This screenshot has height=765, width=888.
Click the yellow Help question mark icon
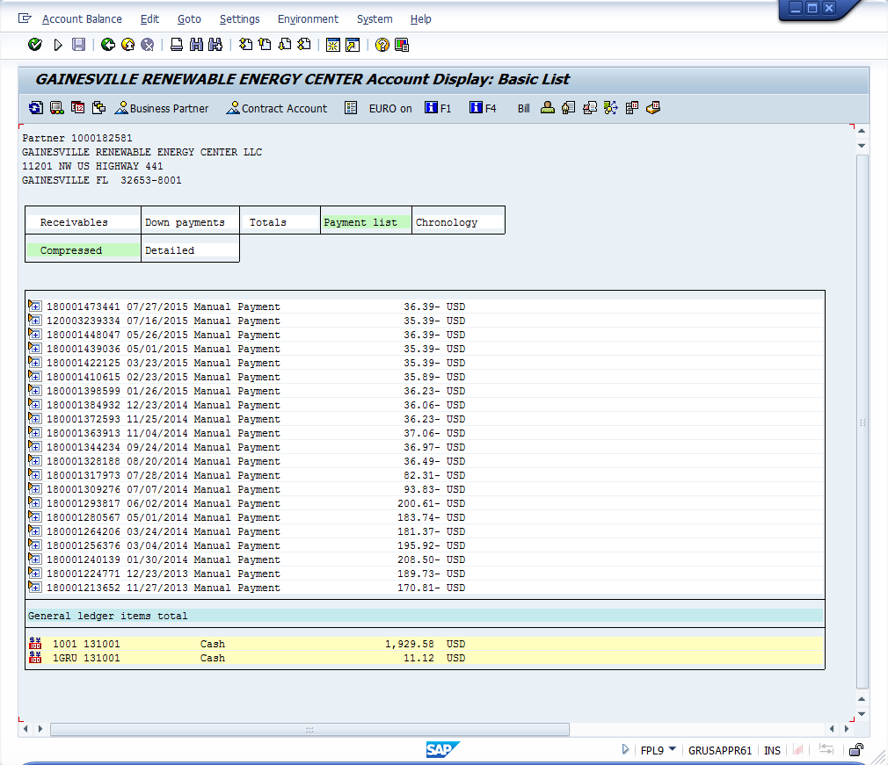(382, 45)
